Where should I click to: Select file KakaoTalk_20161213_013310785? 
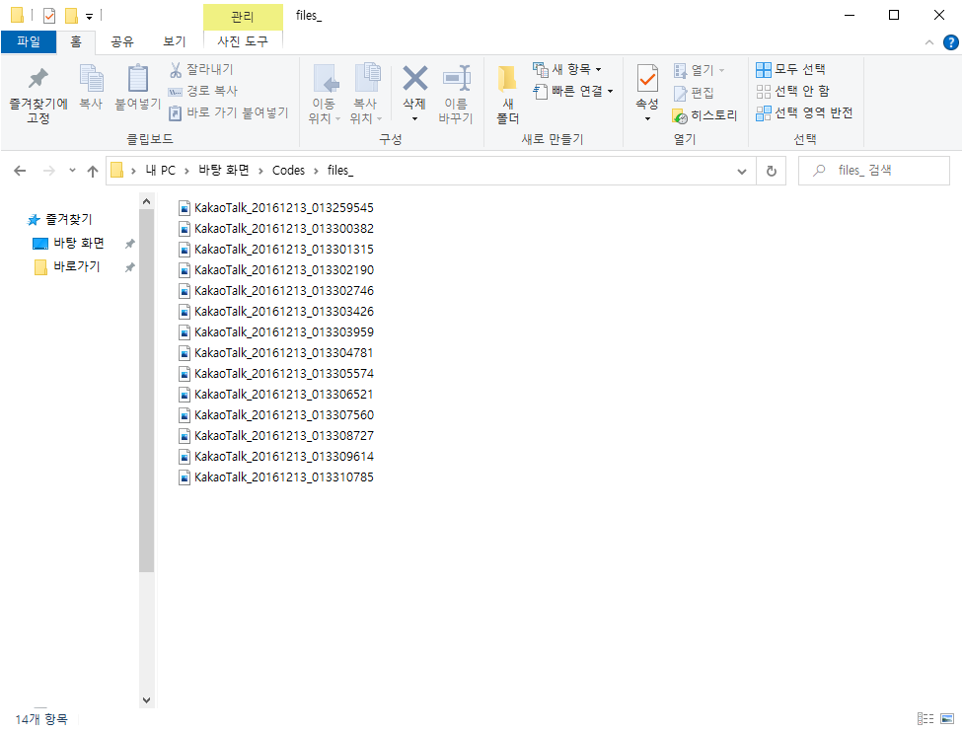click(x=275, y=477)
